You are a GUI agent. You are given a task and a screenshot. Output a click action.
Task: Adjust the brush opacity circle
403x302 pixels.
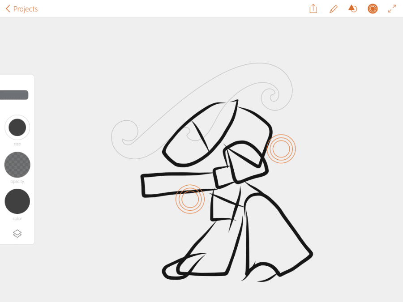17,165
